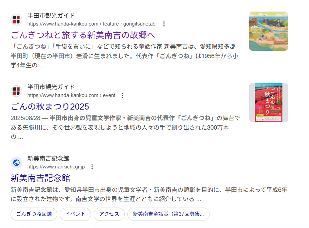Open the ごんぎつねと旅する新美南吉の故郷へ link
309x228 pixels.
click(83, 35)
